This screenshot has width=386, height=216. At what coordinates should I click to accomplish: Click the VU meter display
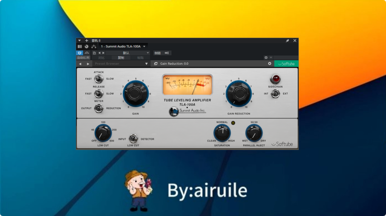point(187,85)
